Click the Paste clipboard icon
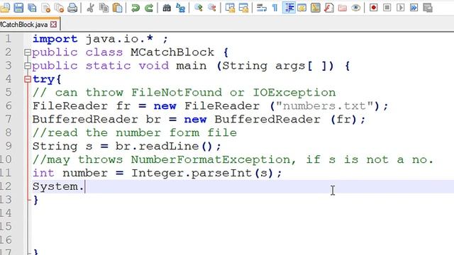The height and width of the screenshot is (255, 454). pyautogui.click(x=117, y=8)
